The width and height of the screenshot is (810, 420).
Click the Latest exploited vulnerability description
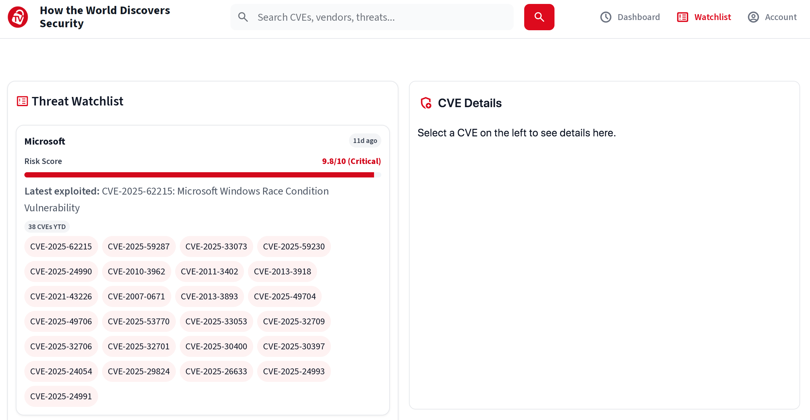pyautogui.click(x=177, y=199)
